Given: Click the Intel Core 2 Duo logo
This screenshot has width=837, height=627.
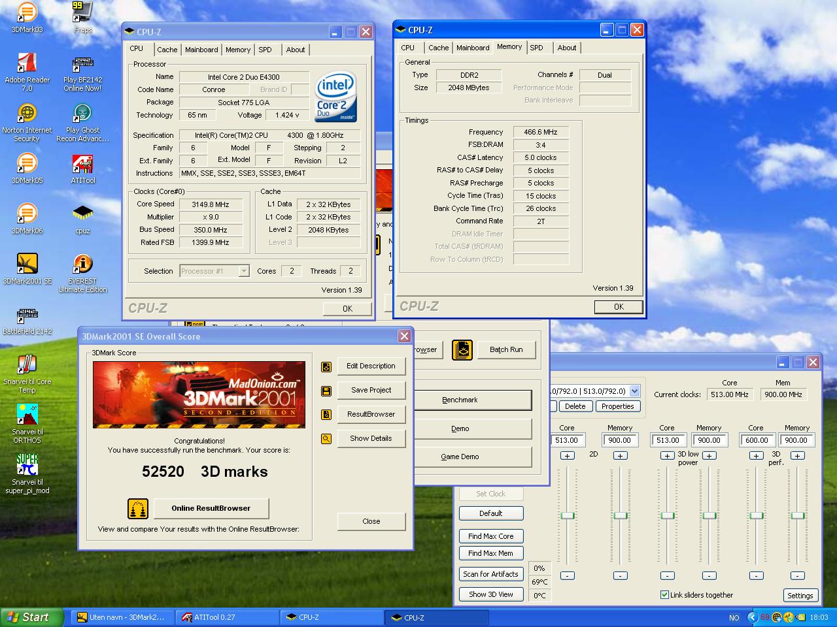Looking at the screenshot, I should 335,96.
